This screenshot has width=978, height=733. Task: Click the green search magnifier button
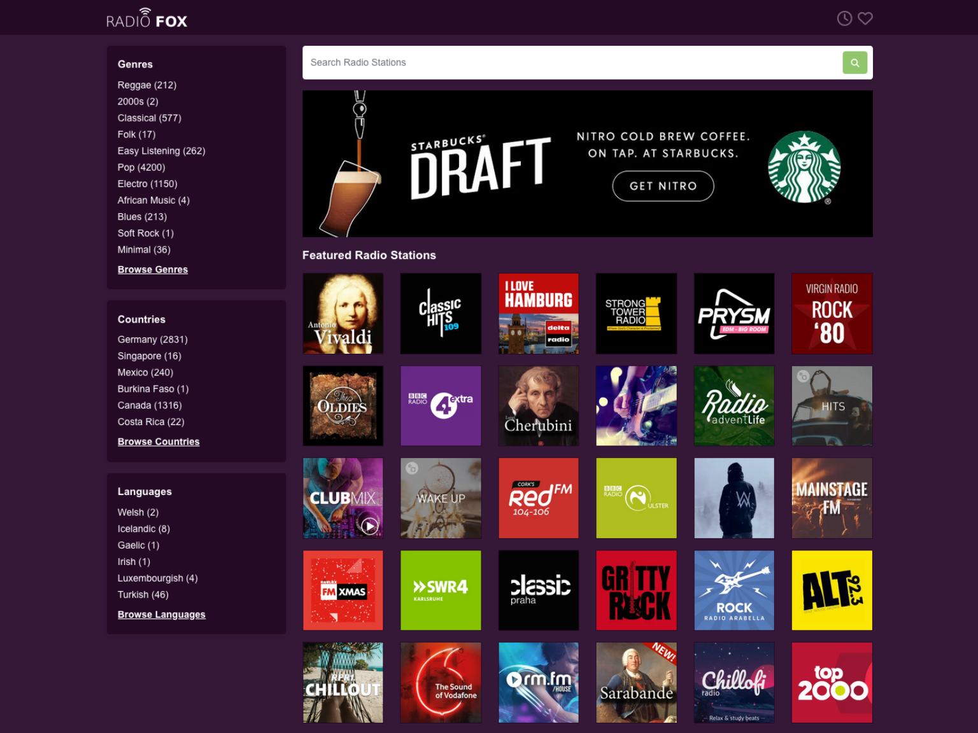[854, 62]
